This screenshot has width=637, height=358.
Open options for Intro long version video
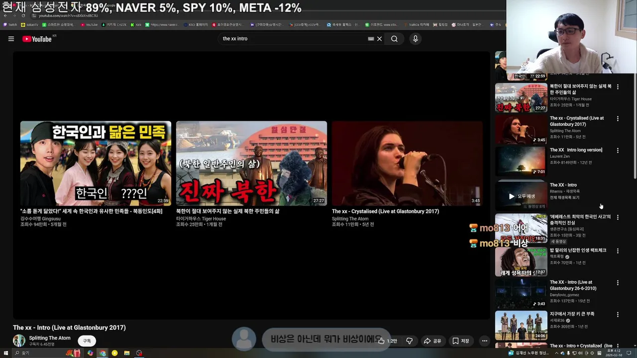[618, 151]
